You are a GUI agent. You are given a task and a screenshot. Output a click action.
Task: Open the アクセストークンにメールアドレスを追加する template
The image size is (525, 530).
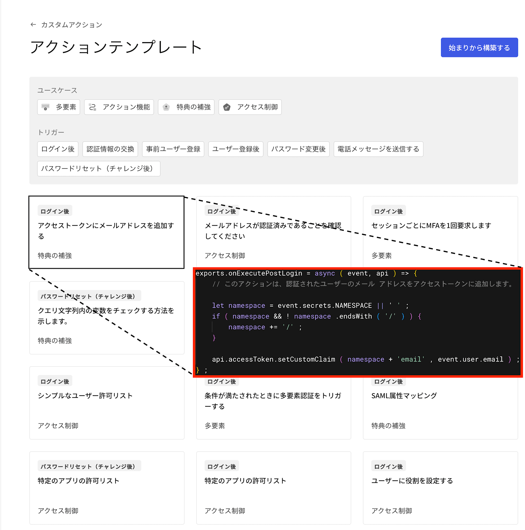pyautogui.click(x=106, y=232)
